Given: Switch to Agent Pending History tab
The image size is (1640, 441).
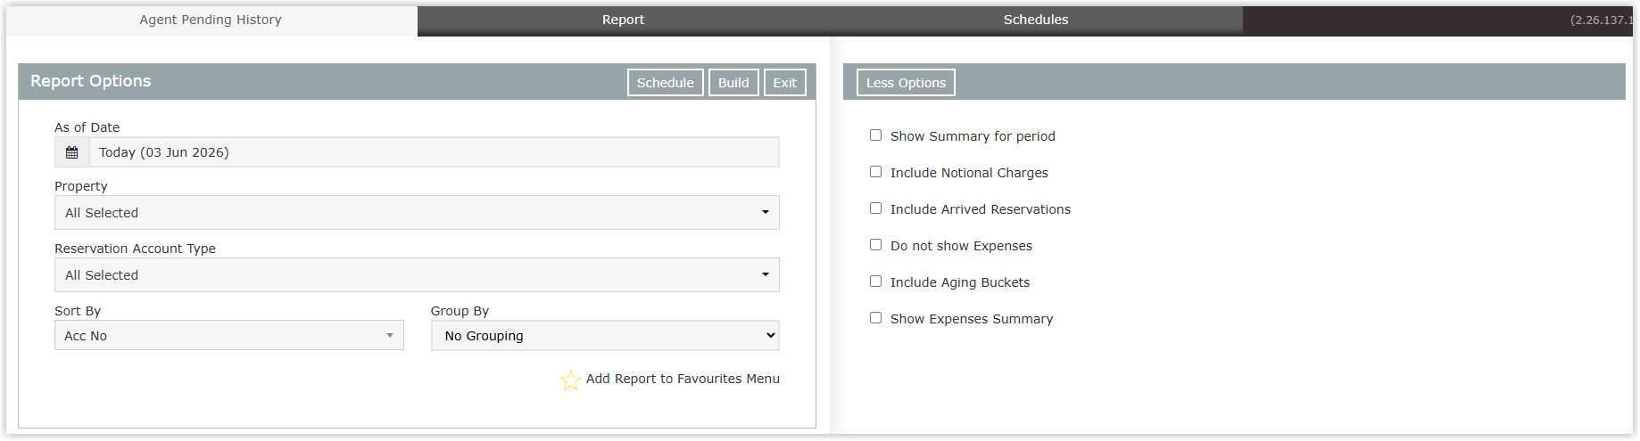Looking at the screenshot, I should 211,20.
